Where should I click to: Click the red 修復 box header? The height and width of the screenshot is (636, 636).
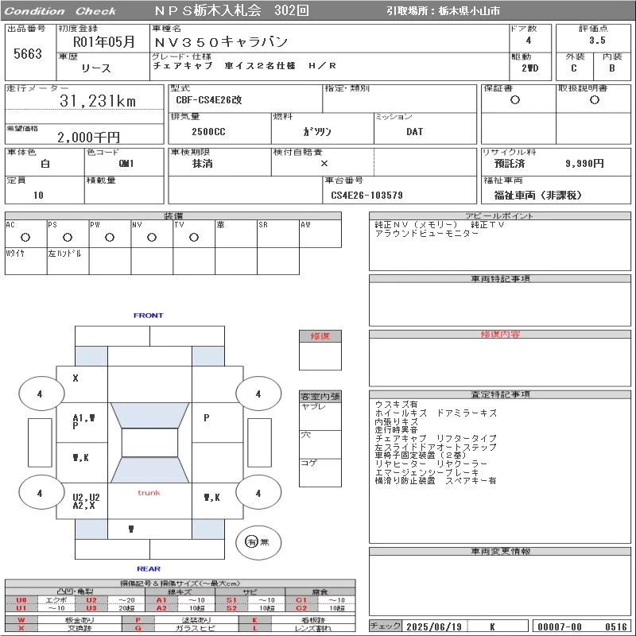[x=320, y=335]
